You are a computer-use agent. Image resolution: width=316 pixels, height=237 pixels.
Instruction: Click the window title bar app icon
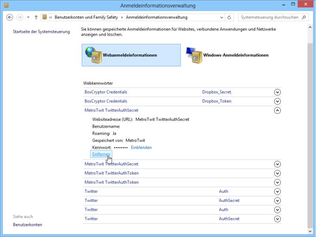[6, 5]
